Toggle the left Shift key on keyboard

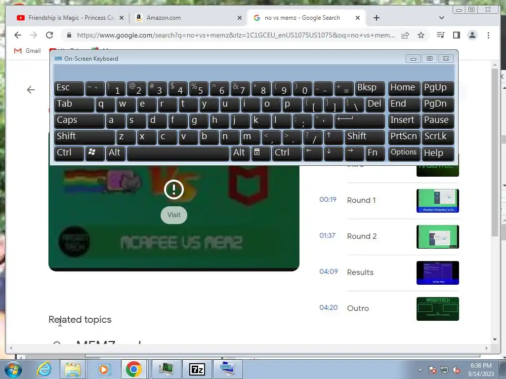tap(84, 137)
